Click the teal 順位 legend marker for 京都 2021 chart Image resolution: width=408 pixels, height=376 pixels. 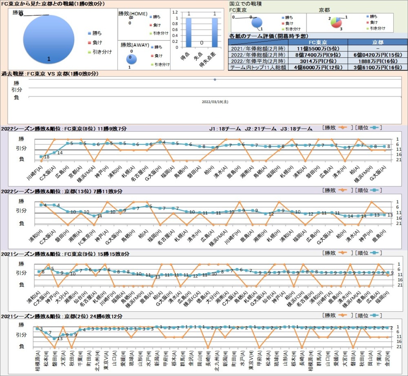pos(374,315)
